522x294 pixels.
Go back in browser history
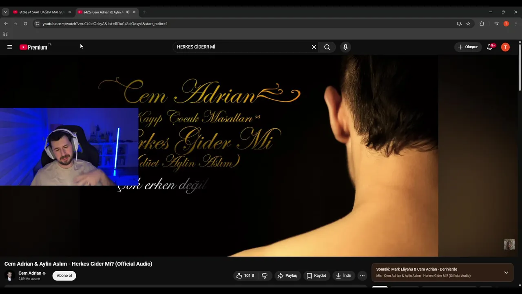[6, 24]
